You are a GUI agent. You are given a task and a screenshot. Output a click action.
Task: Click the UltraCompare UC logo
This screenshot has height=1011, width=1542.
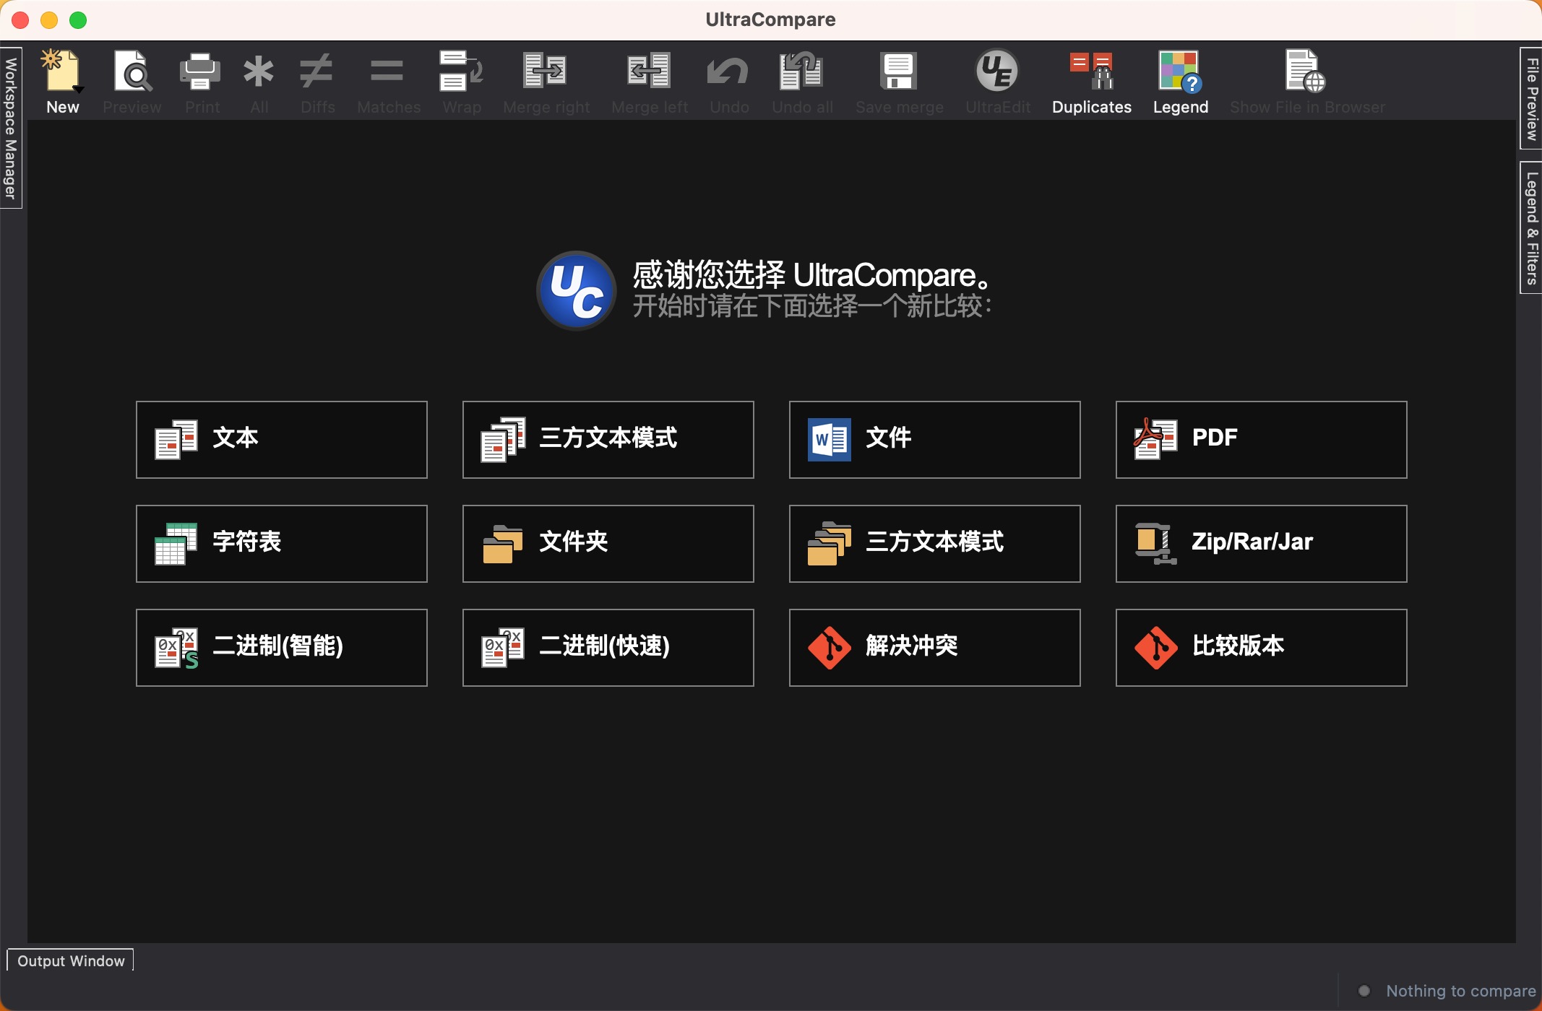576,290
